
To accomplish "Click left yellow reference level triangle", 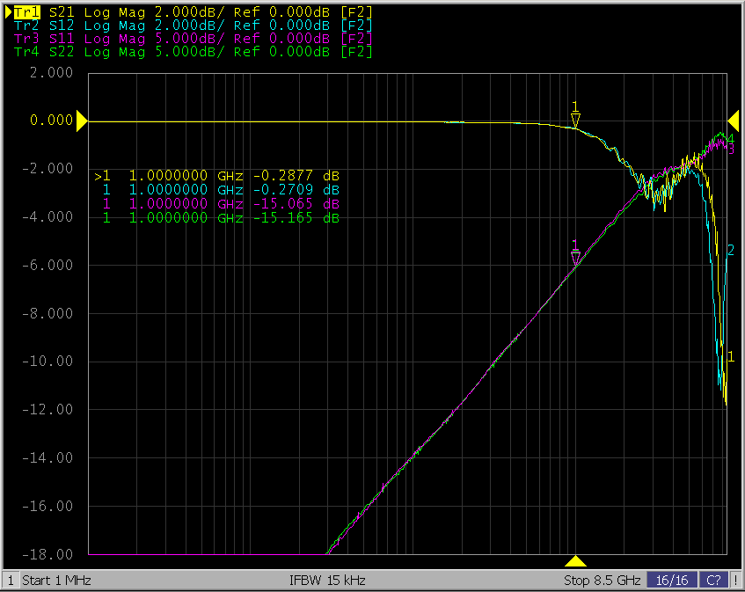I will pyautogui.click(x=82, y=121).
